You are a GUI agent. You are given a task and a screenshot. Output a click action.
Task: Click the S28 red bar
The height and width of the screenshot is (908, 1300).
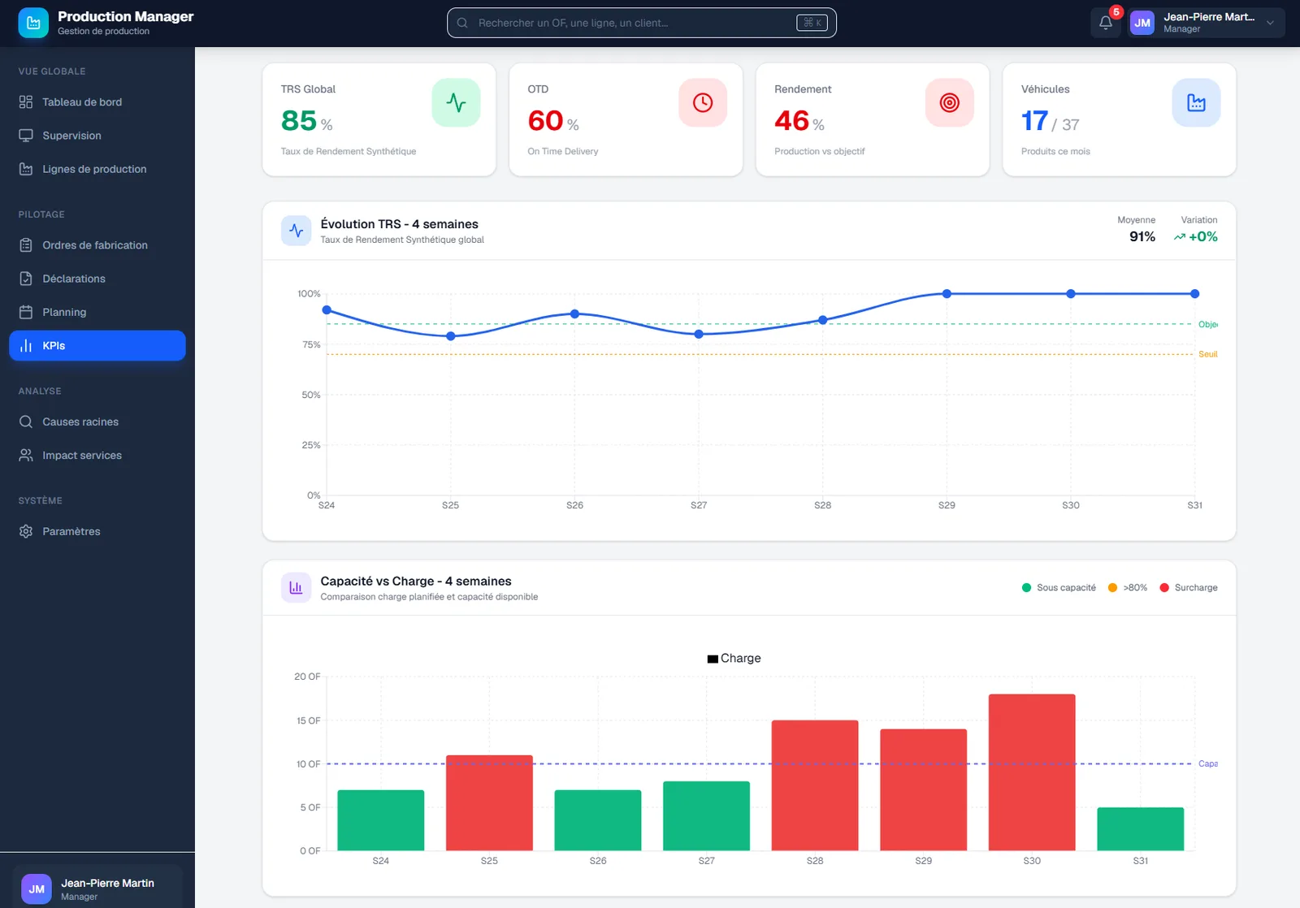pyautogui.click(x=815, y=785)
